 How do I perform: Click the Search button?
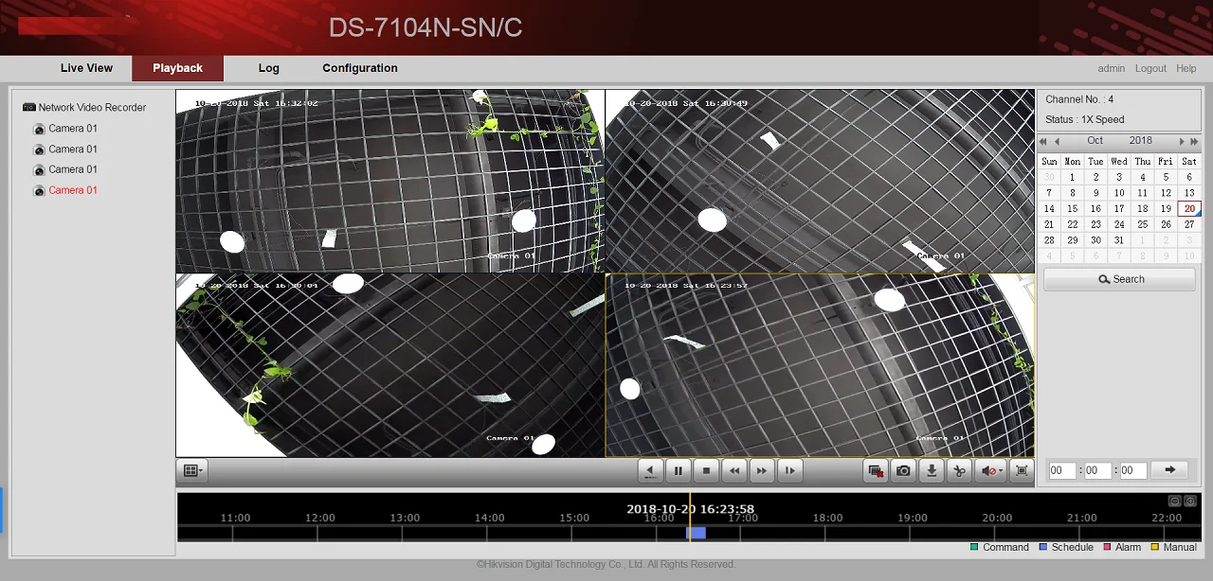pyautogui.click(x=1120, y=279)
